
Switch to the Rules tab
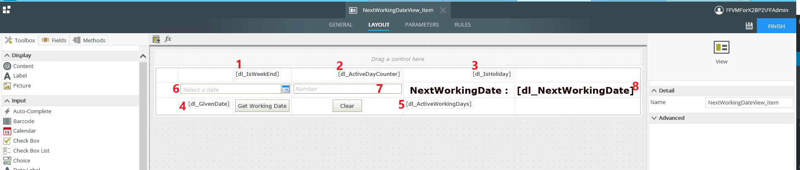point(462,25)
